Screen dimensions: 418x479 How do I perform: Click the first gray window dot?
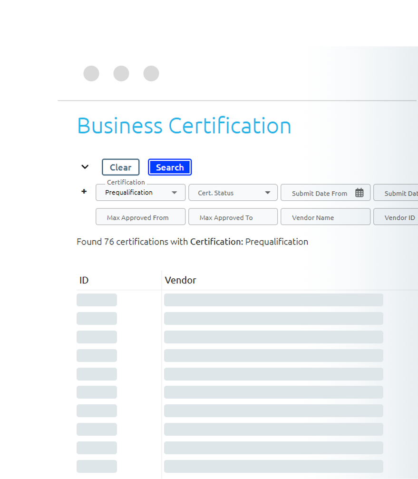click(x=91, y=74)
